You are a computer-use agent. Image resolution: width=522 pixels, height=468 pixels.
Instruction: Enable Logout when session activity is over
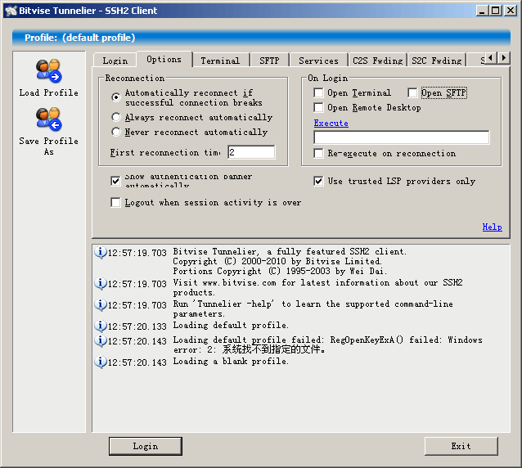coord(115,202)
